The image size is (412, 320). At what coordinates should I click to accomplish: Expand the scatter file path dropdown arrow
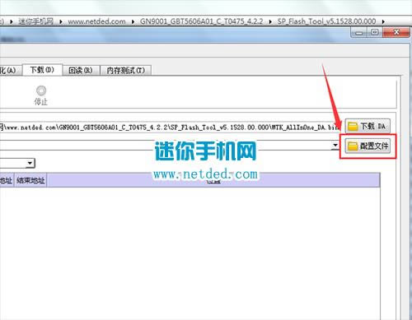pyautogui.click(x=335, y=145)
